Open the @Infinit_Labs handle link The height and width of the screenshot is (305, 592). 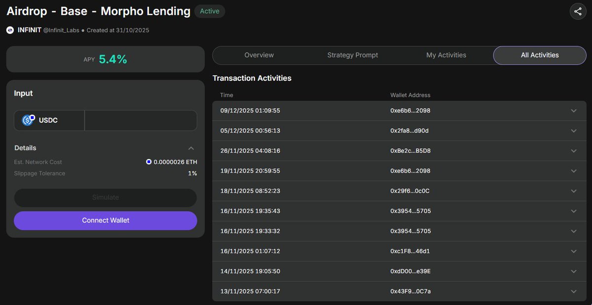pyautogui.click(x=61, y=30)
